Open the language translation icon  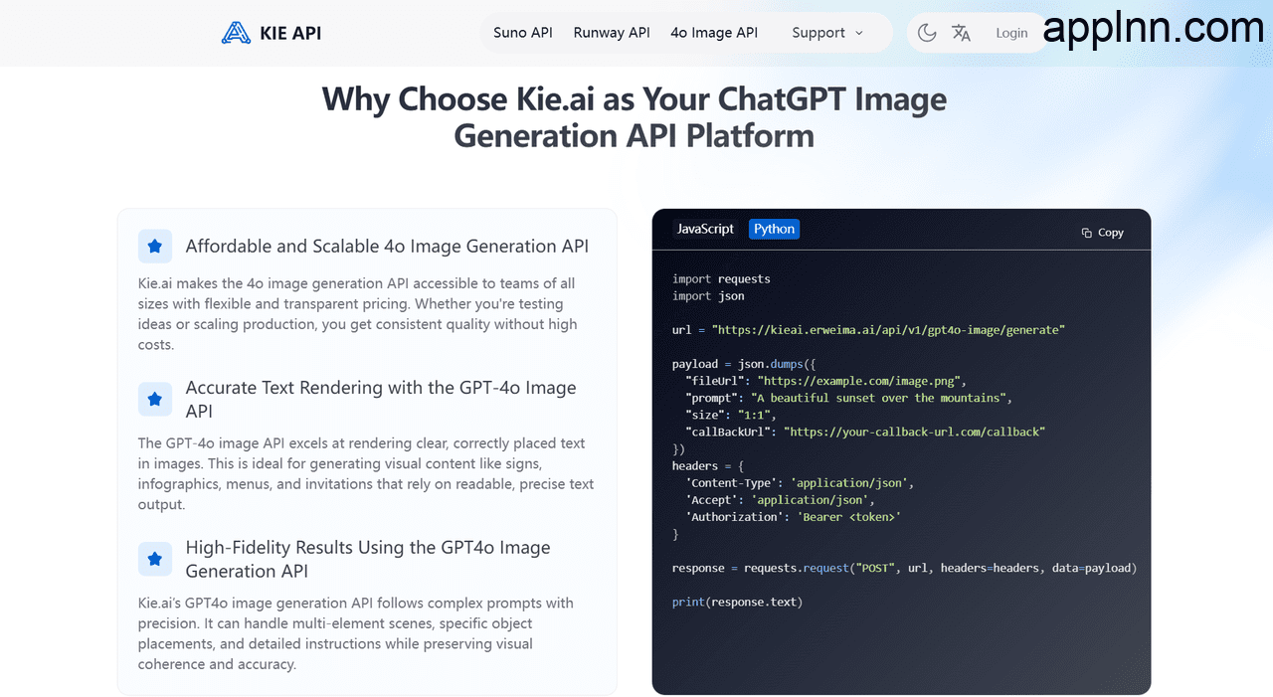[x=961, y=33]
